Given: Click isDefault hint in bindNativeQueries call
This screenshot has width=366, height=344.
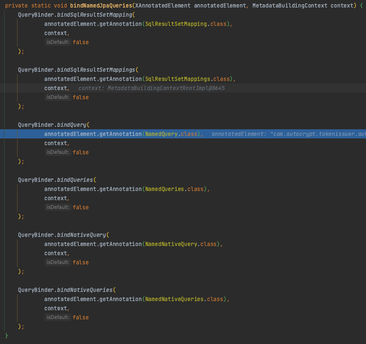Looking at the screenshot, I should [x=58, y=317].
